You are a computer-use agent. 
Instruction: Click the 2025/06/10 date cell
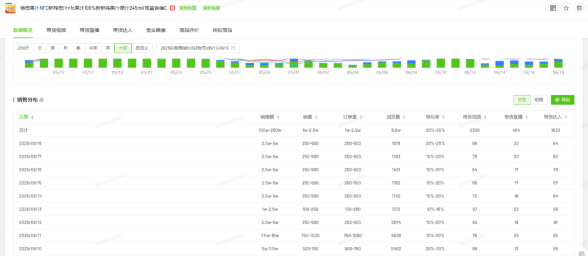30,248
